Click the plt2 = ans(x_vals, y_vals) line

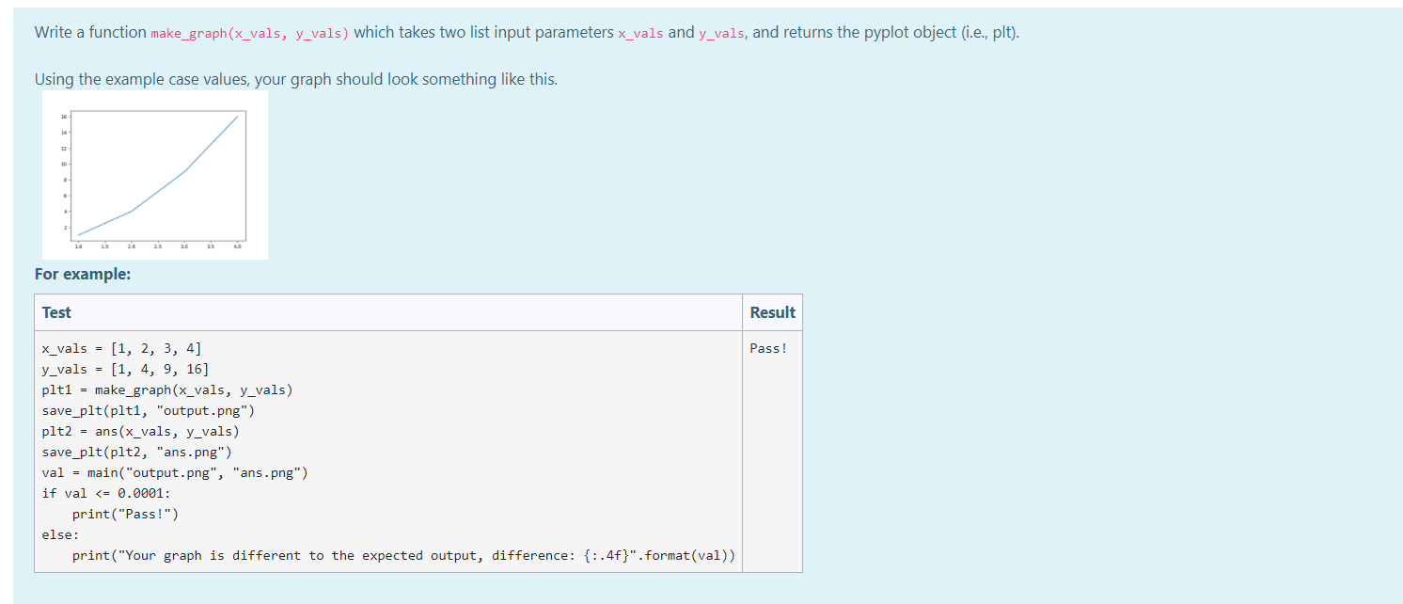141,431
